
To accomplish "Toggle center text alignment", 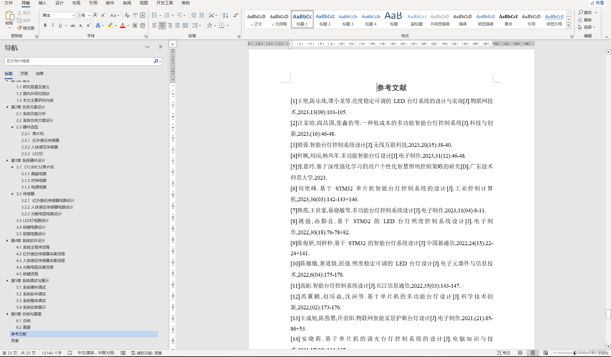I will 162,25.
